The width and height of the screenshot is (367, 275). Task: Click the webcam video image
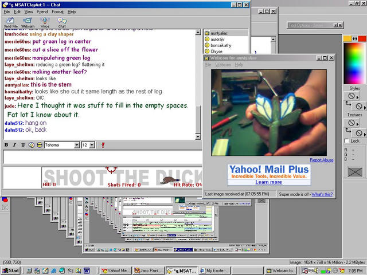pos(269,112)
